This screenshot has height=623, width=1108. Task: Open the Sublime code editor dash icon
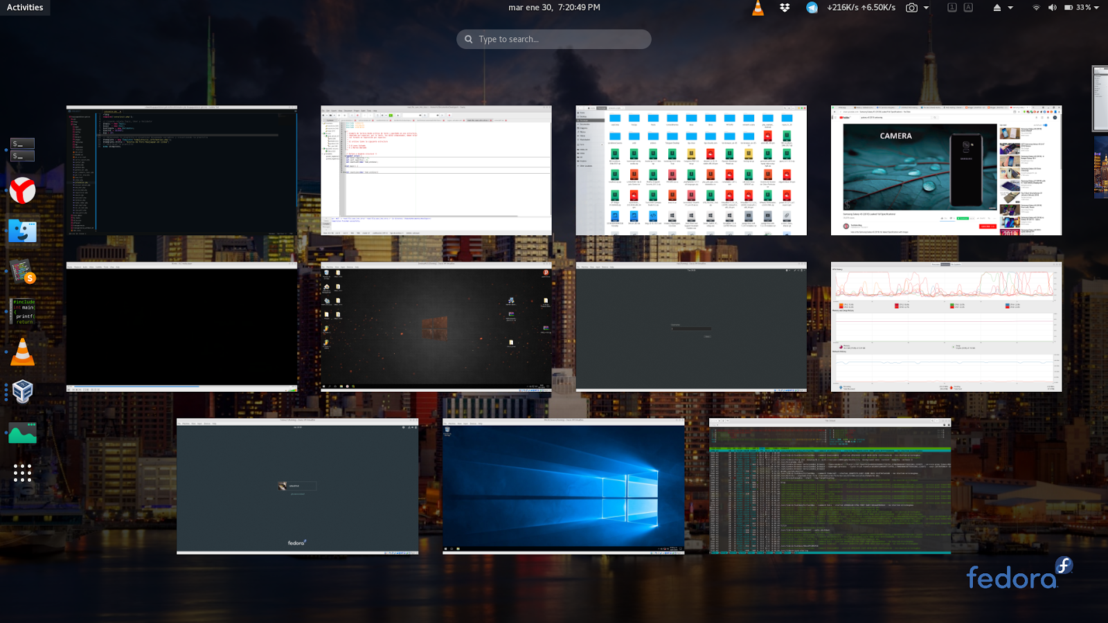point(23,271)
